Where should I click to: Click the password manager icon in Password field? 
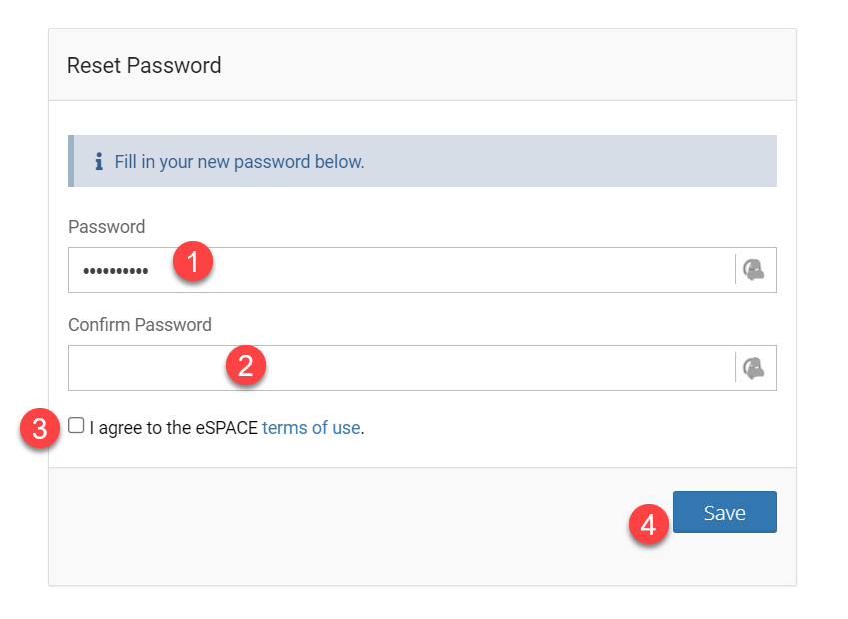(x=753, y=270)
